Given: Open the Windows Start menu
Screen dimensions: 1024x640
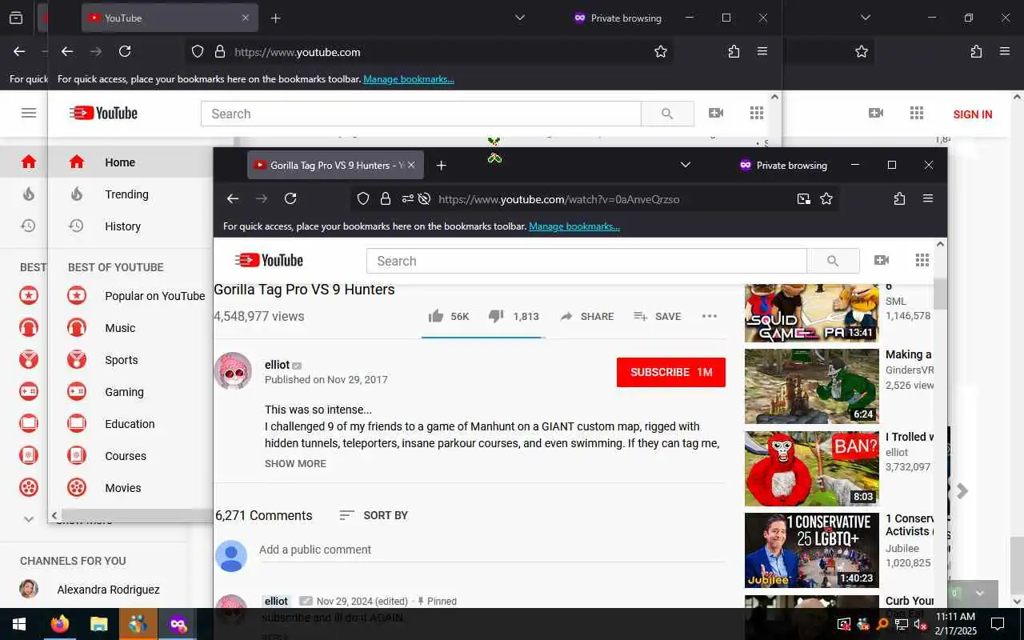Looking at the screenshot, I should [x=19, y=624].
